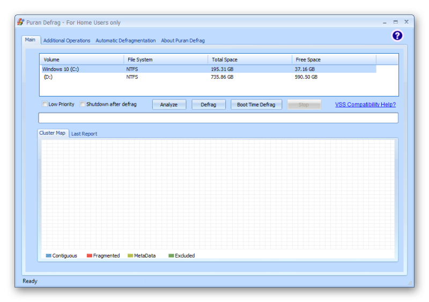
Task: Click the Analyze button
Action: 169,105
